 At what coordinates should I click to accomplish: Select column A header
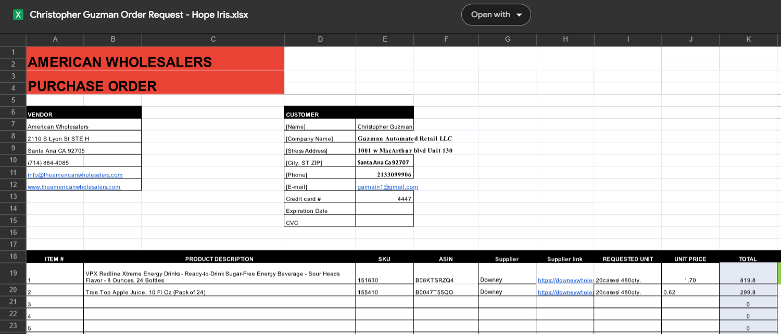(x=55, y=39)
